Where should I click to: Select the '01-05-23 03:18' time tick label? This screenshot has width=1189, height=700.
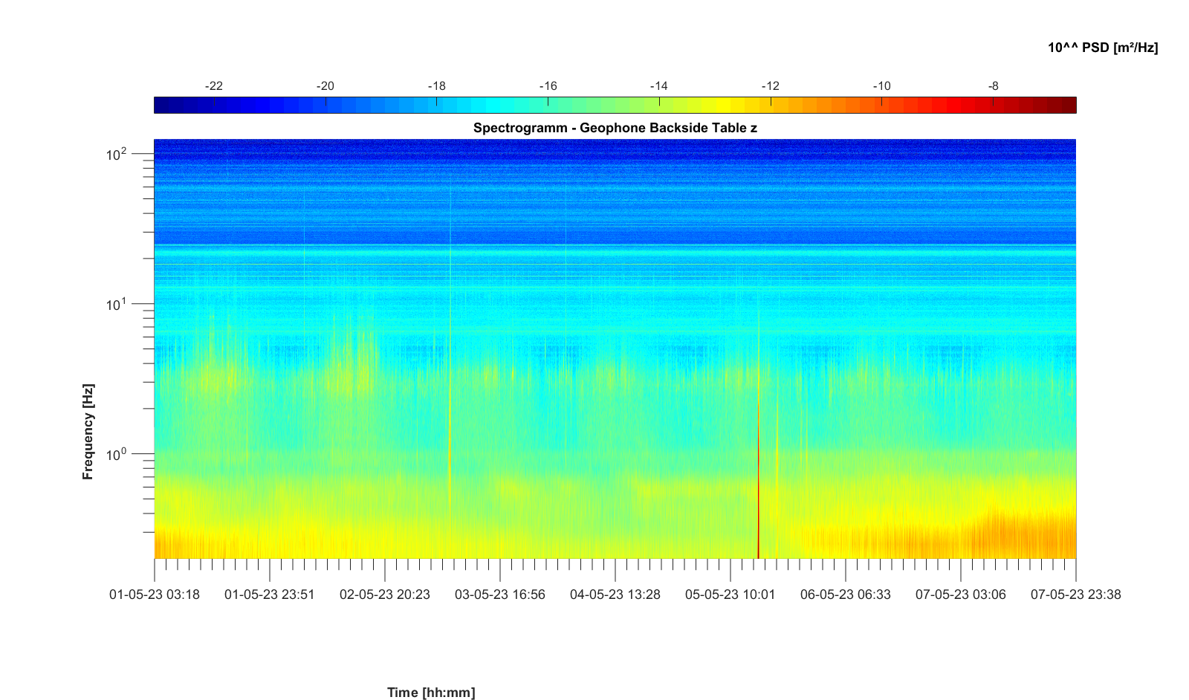(155, 594)
